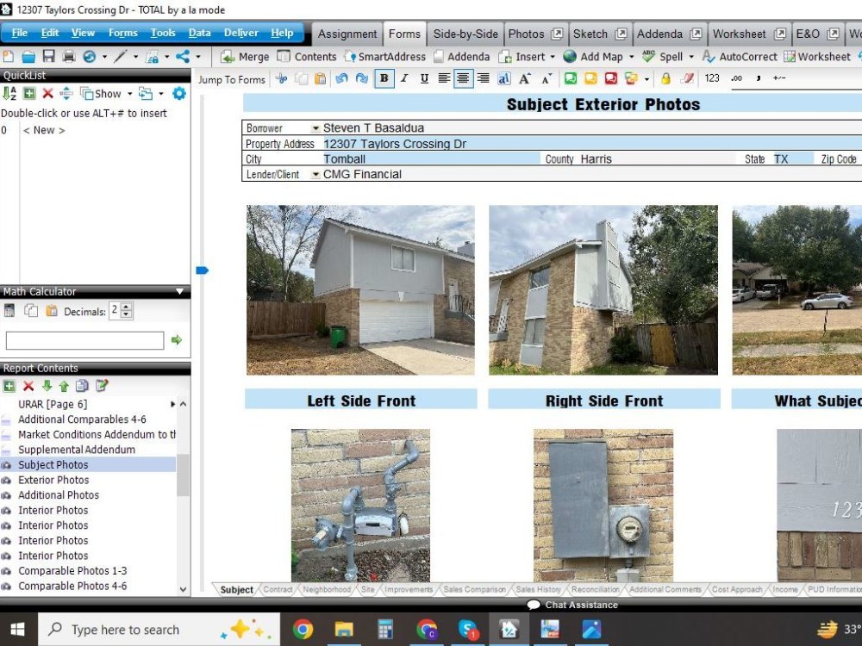Open QuickList settings gear
This screenshot has height=646, width=862.
tap(179, 93)
